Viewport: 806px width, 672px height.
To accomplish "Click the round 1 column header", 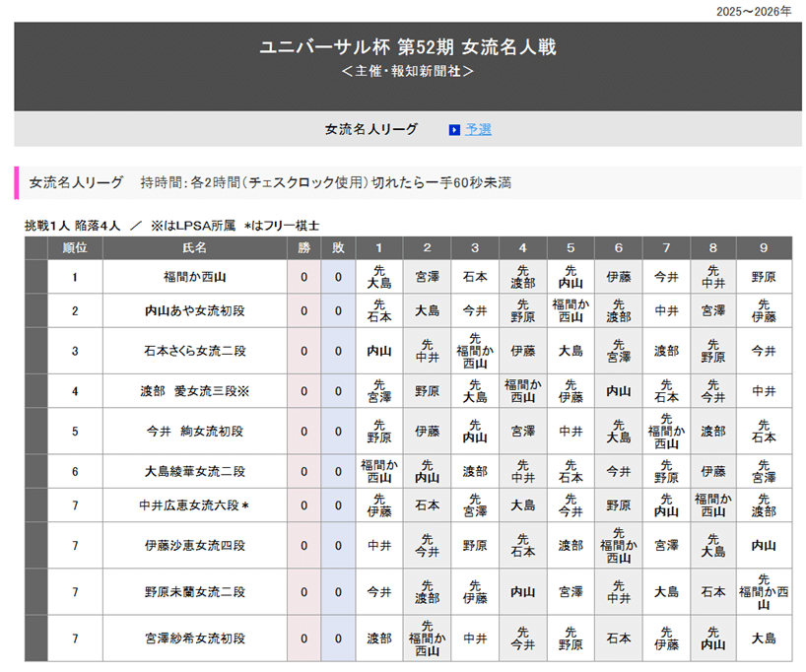I will point(378,248).
